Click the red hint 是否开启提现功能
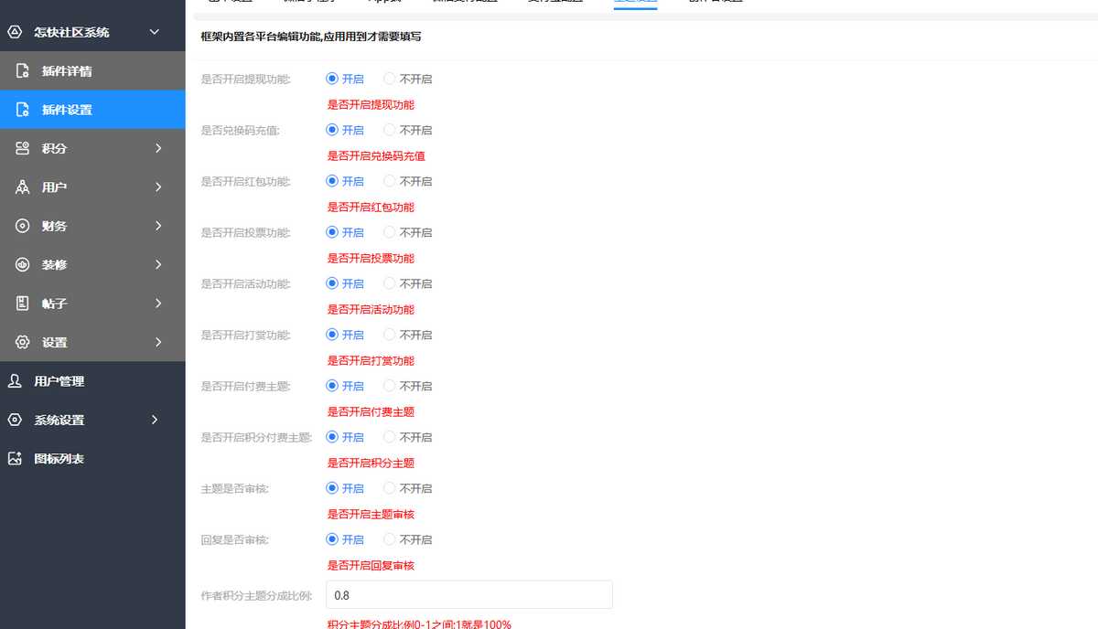Screen dimensions: 1098x629 [x=371, y=104]
